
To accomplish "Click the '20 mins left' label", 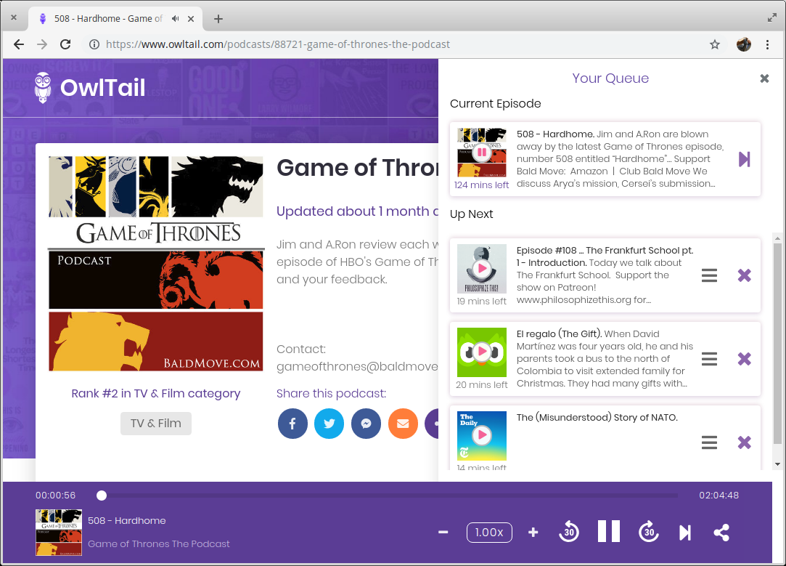I will (482, 384).
